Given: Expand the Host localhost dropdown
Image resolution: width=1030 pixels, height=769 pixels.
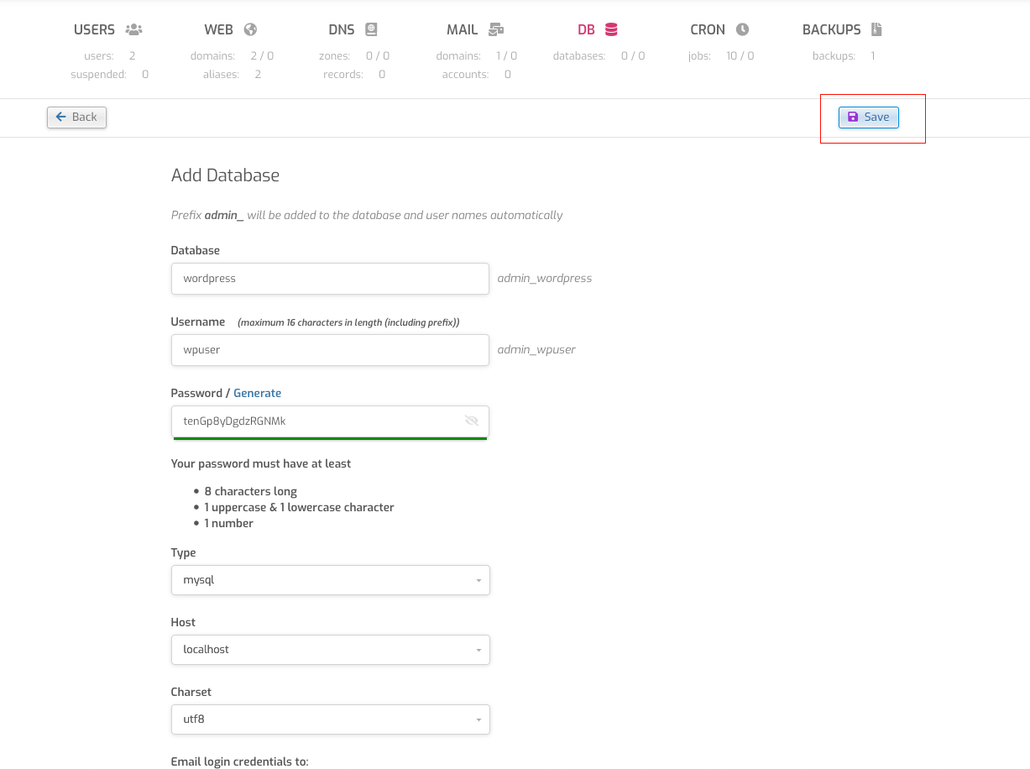Looking at the screenshot, I should pyautogui.click(x=330, y=650).
